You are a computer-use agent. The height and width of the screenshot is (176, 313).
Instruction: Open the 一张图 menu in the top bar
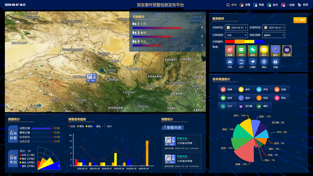[x=288, y=5]
